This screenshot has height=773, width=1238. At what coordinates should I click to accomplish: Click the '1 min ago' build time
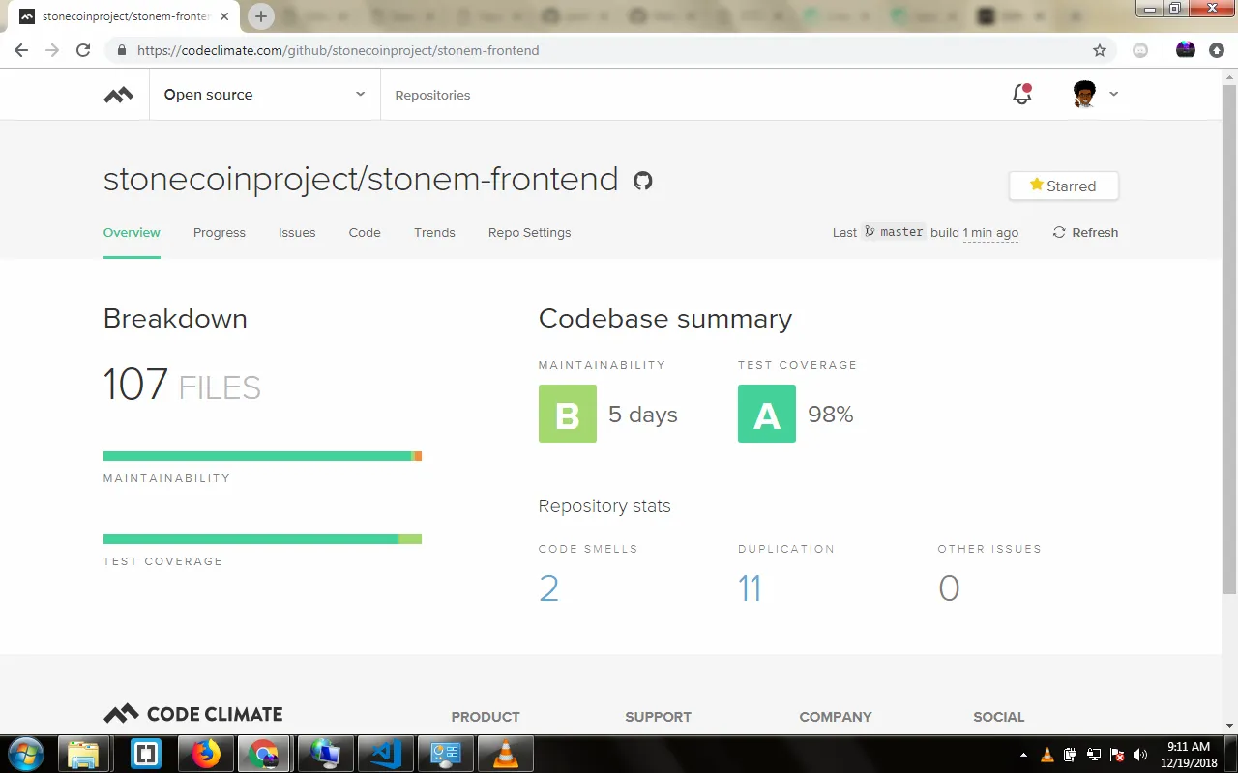tap(990, 232)
